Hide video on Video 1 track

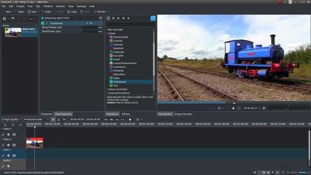coord(14,156)
